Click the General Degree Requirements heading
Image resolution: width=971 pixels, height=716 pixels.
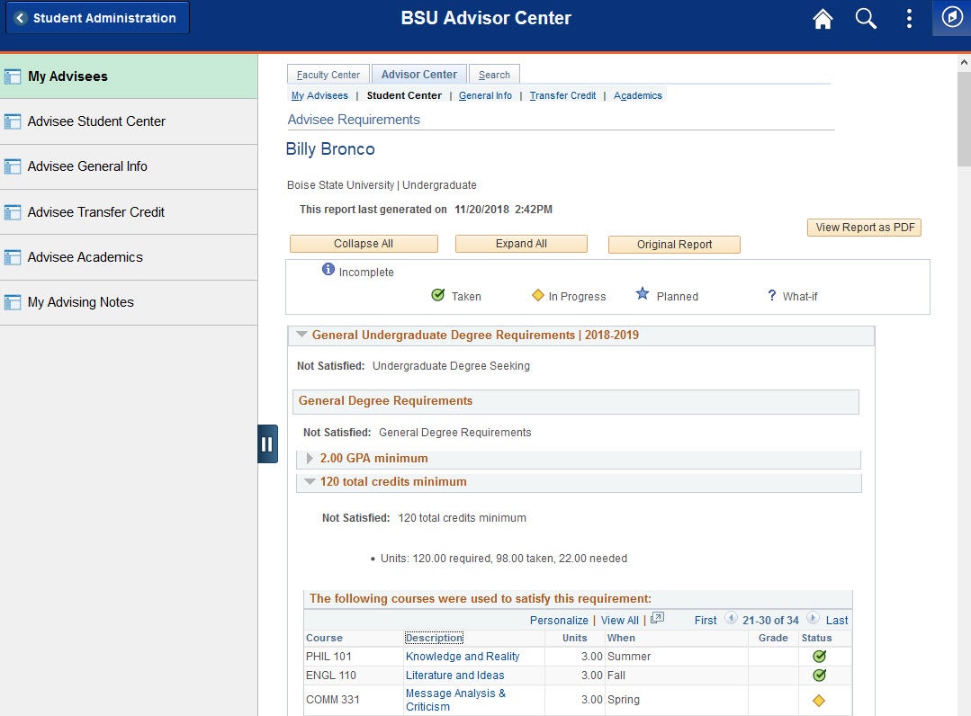tap(385, 400)
